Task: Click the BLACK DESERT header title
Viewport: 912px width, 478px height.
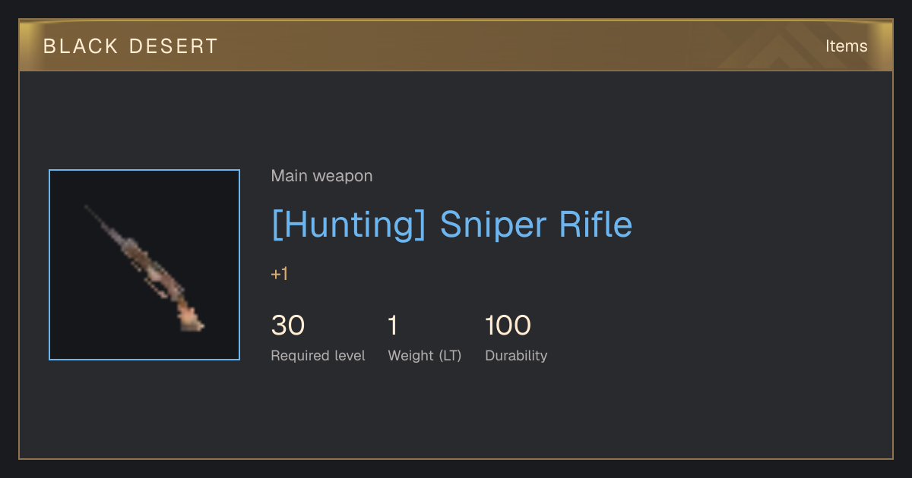Action: pyautogui.click(x=131, y=46)
